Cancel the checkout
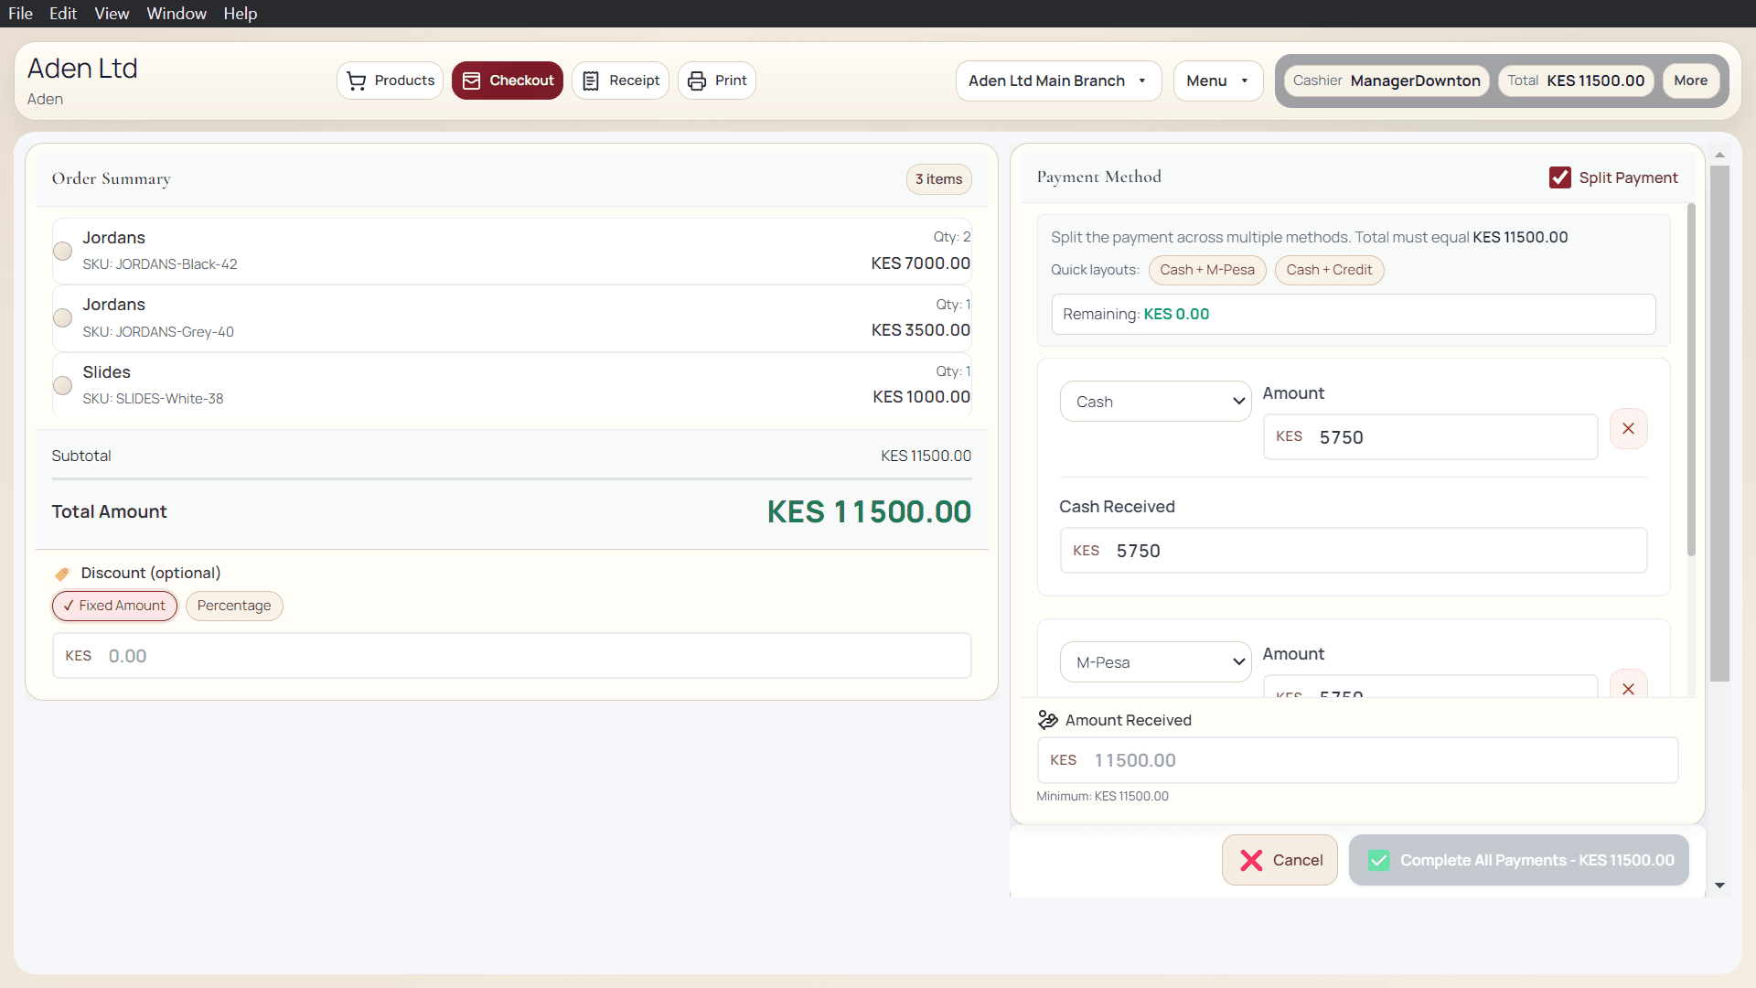1756x988 pixels. point(1280,860)
